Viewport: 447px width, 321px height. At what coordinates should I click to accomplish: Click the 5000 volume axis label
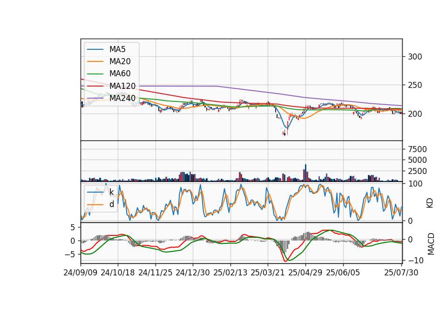click(x=417, y=160)
